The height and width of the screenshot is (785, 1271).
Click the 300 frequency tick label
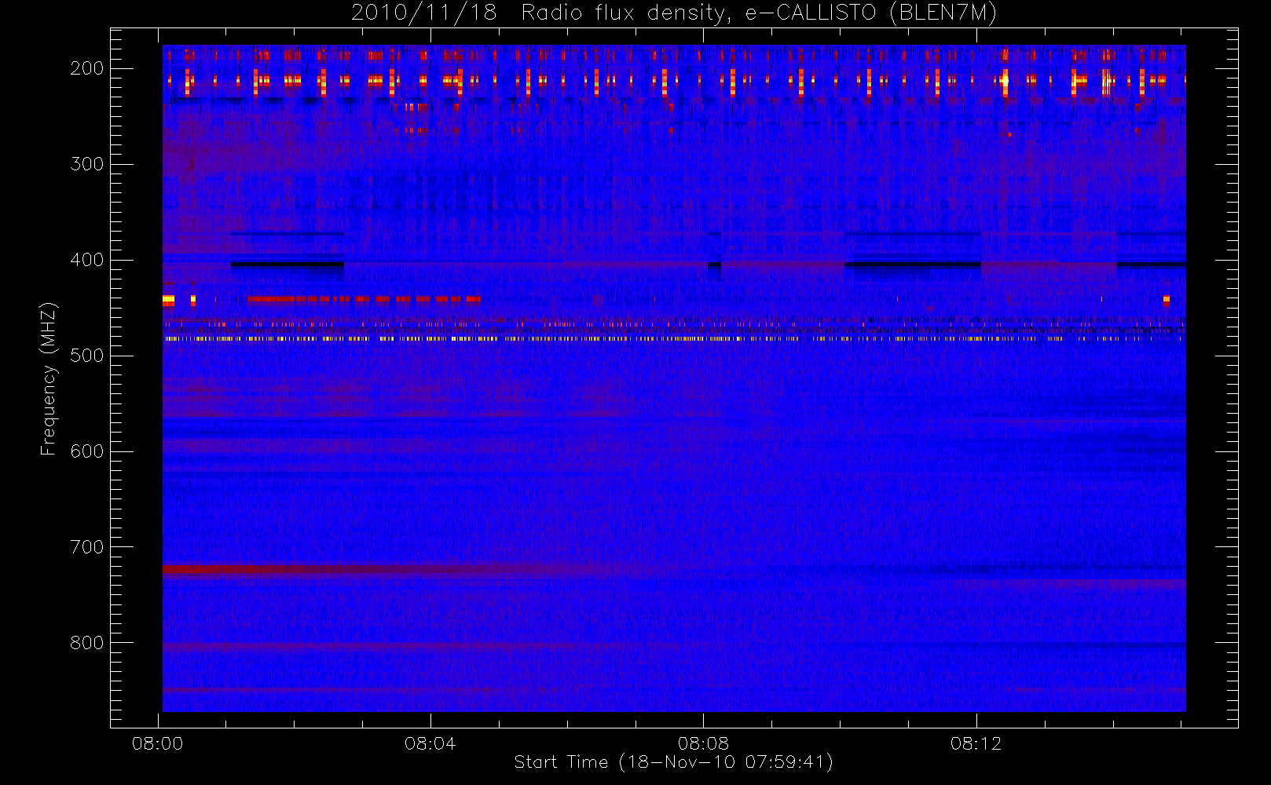coord(87,164)
